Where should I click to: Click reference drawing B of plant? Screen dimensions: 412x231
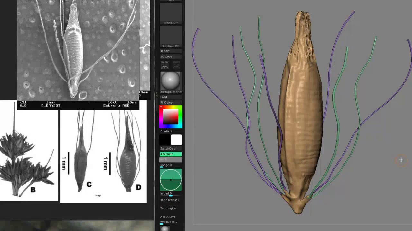pos(29,151)
